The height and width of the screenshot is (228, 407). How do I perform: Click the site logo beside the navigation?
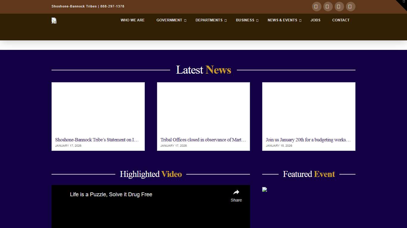(x=54, y=20)
